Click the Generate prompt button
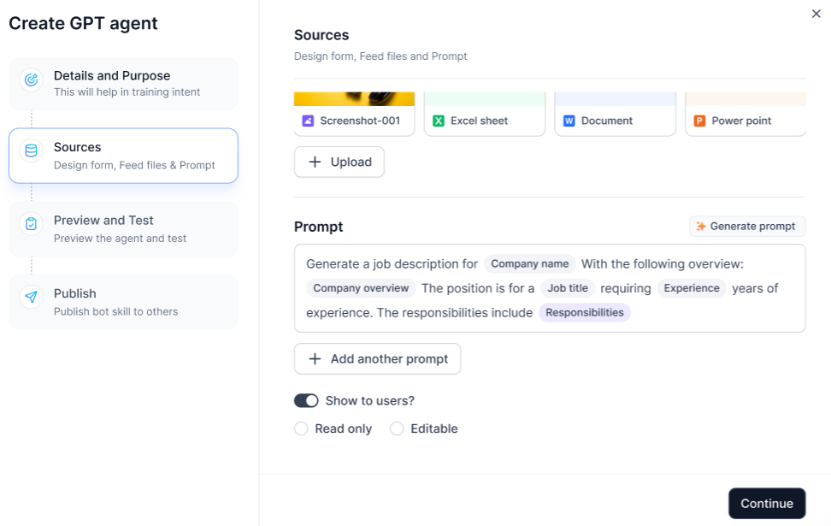 [746, 226]
